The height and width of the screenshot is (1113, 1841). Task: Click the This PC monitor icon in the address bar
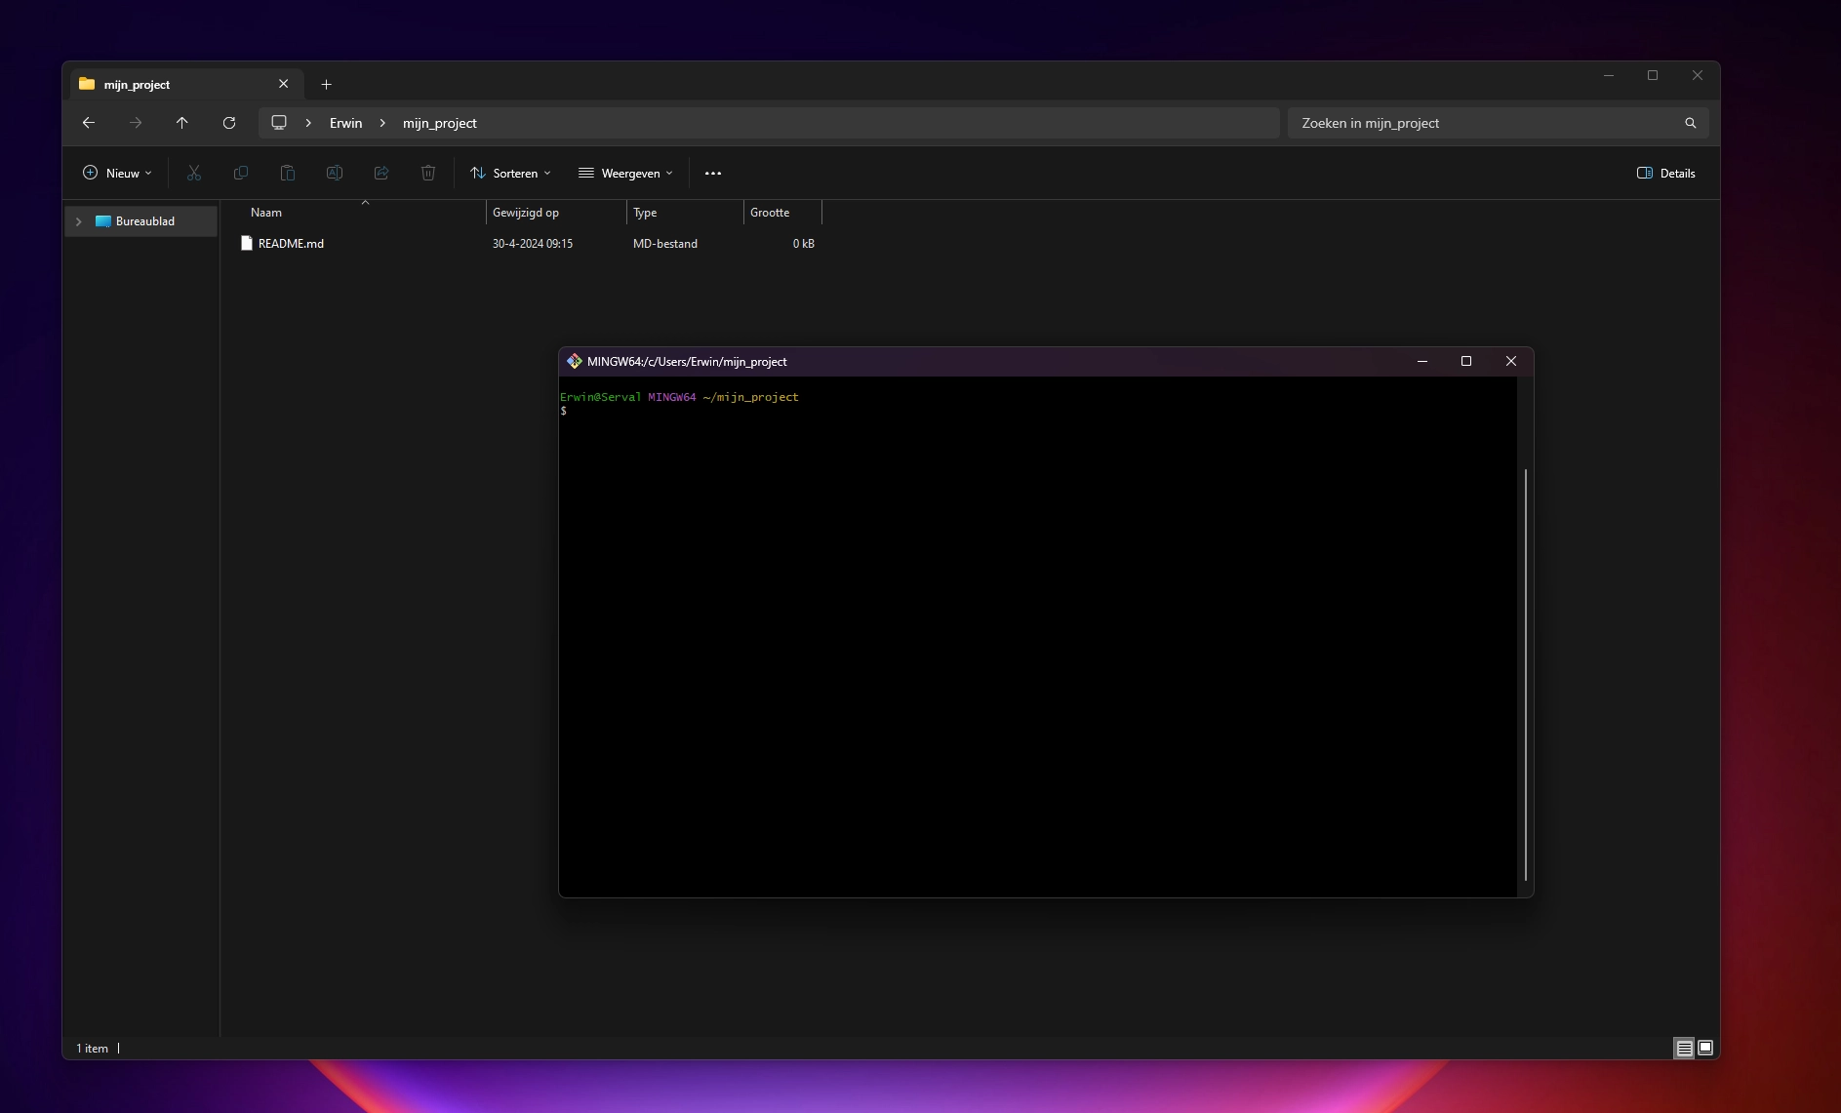[279, 123]
